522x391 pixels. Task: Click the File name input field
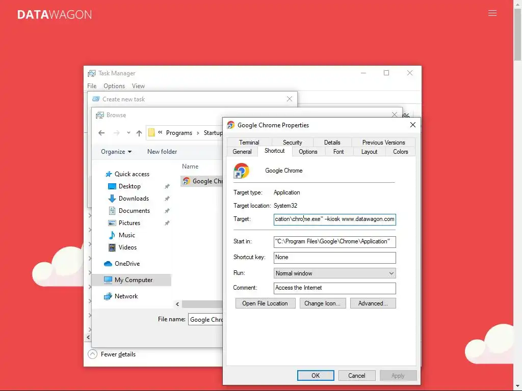[205, 320]
